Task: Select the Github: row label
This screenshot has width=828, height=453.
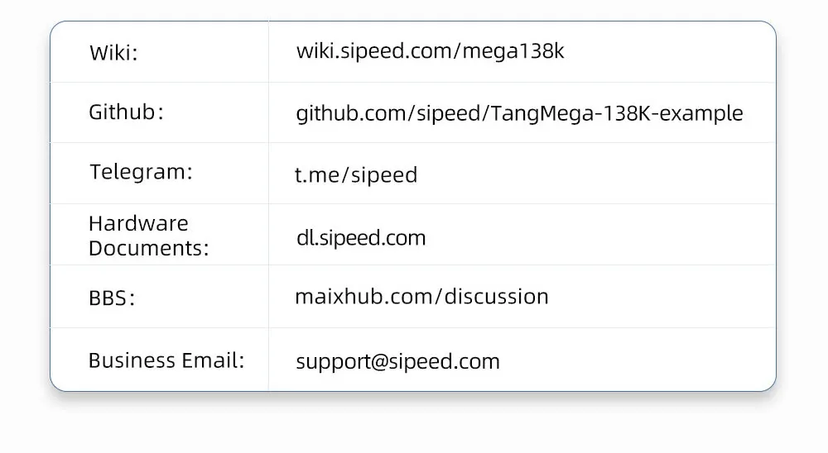Action: (x=126, y=112)
